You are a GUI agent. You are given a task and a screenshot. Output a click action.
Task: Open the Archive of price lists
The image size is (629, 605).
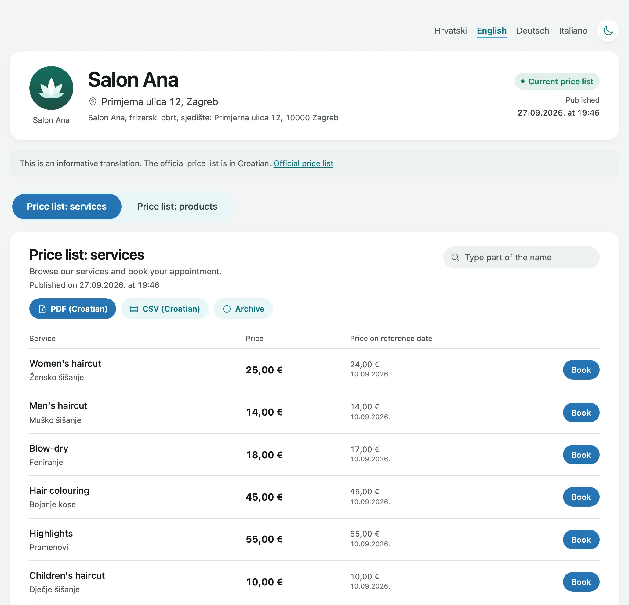[x=243, y=309]
